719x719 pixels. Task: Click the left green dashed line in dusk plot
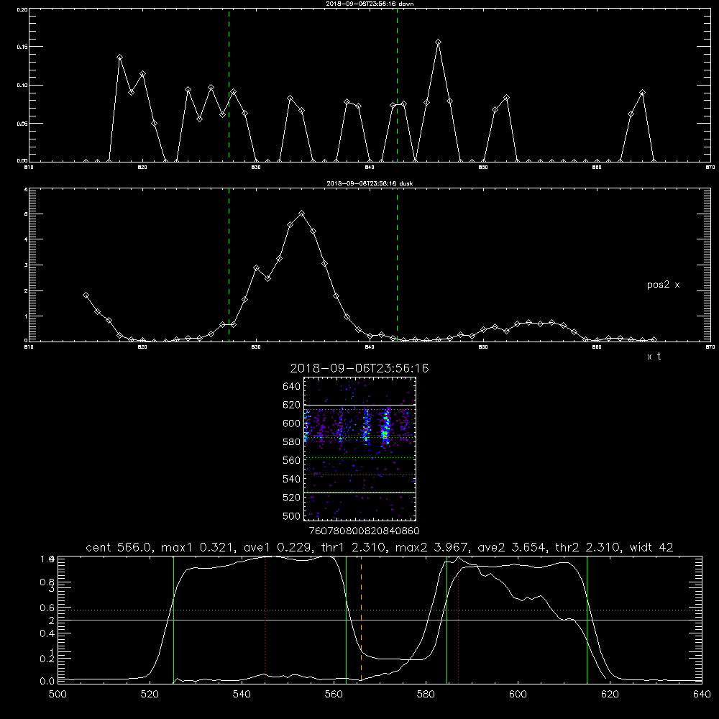pos(229,265)
